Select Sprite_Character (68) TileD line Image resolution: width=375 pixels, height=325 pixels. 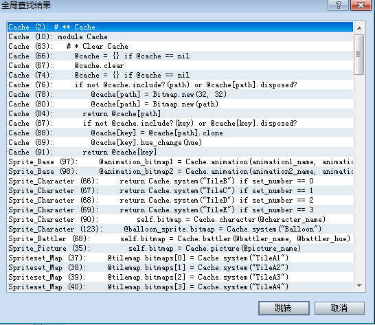[x=180, y=200]
